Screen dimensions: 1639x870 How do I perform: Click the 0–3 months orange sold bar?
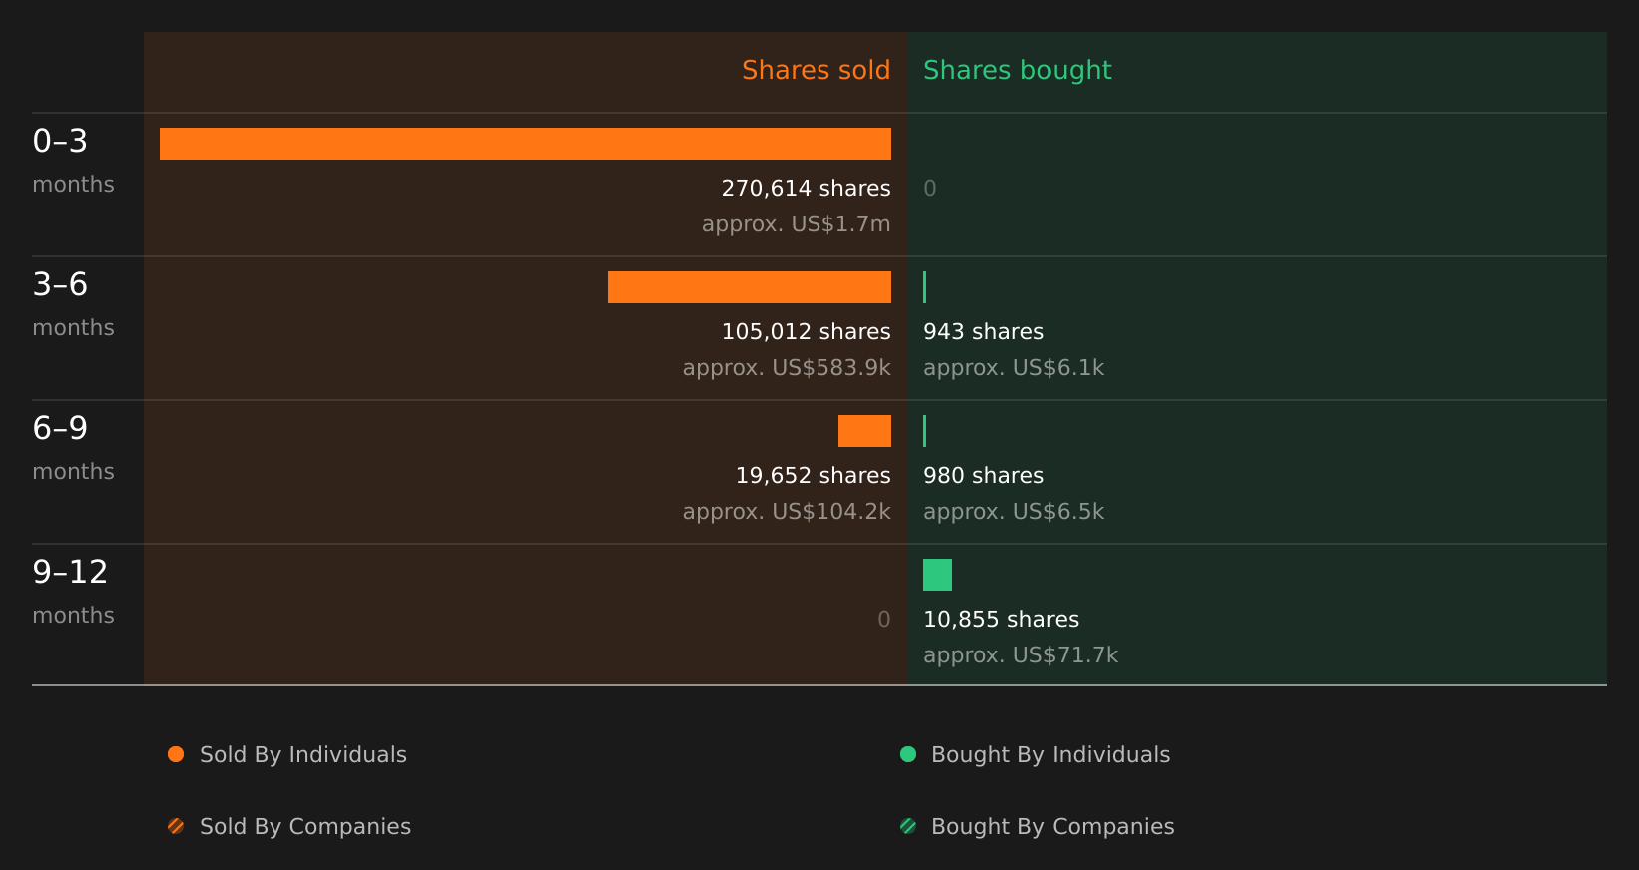click(x=525, y=144)
